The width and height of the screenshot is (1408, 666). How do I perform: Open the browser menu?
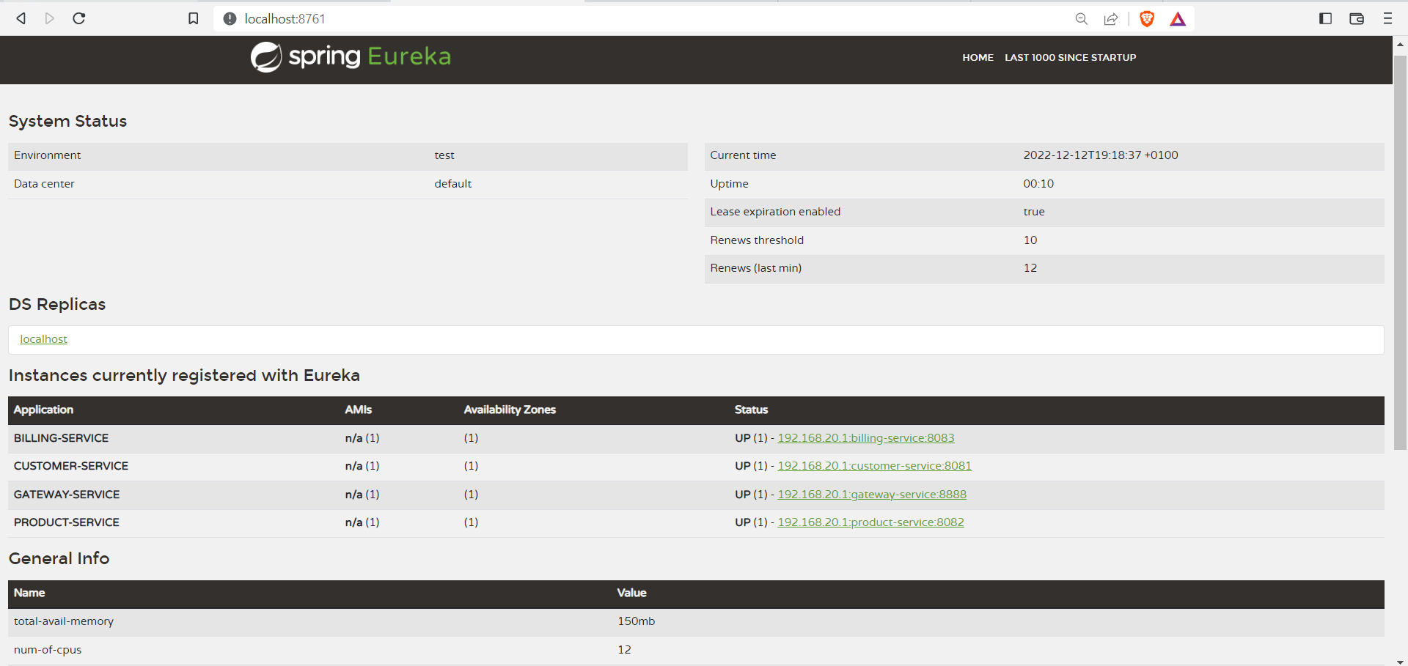[x=1387, y=18]
